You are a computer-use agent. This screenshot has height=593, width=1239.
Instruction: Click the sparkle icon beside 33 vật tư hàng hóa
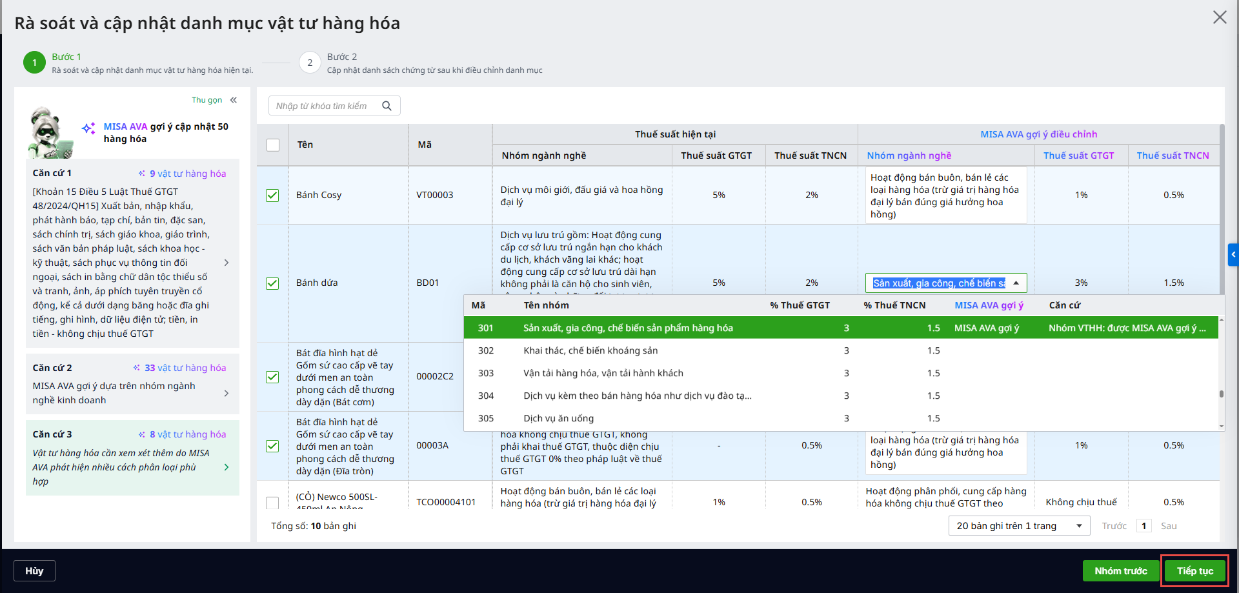point(137,368)
